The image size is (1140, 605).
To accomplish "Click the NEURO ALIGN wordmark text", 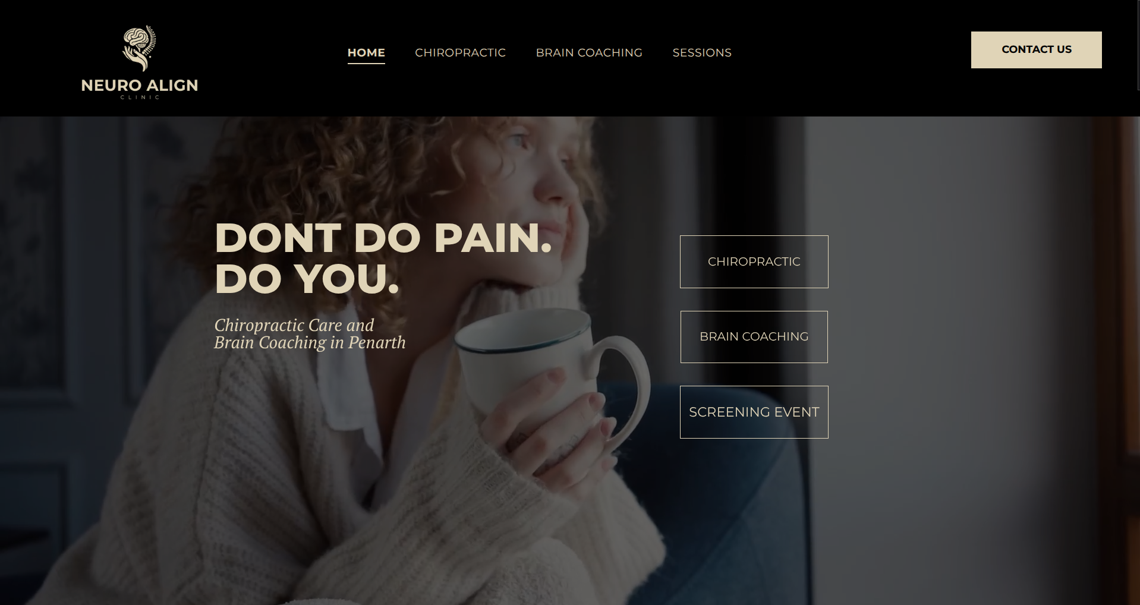I will click(140, 86).
